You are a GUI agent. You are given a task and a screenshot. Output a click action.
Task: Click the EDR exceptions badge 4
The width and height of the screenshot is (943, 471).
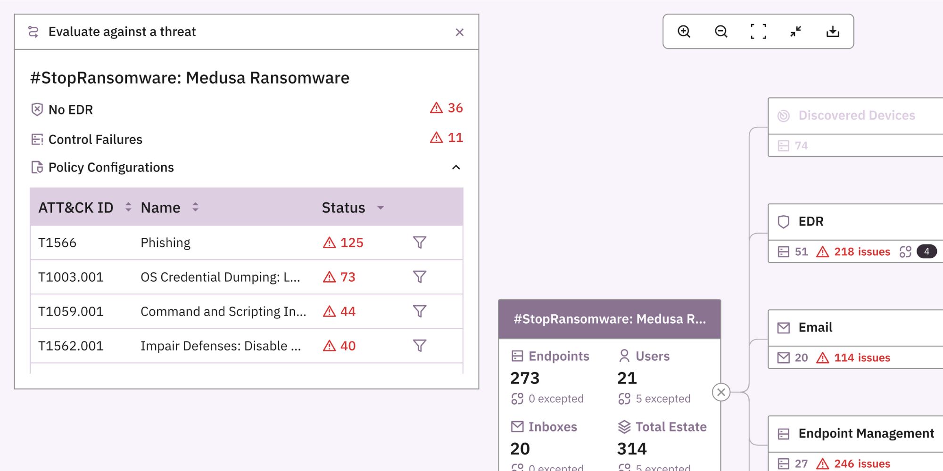point(926,252)
